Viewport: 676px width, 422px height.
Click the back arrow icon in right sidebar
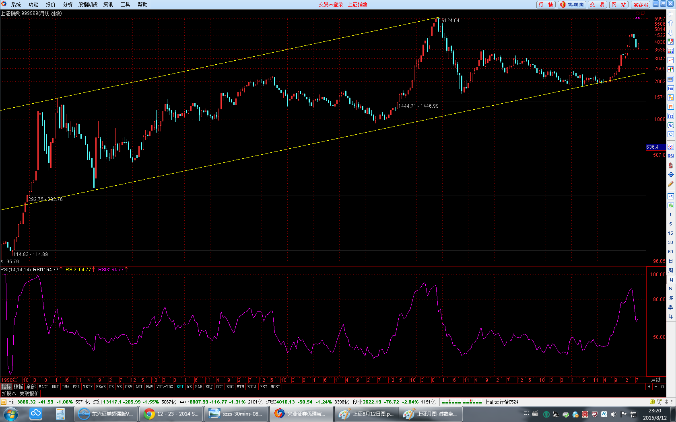[x=670, y=14]
